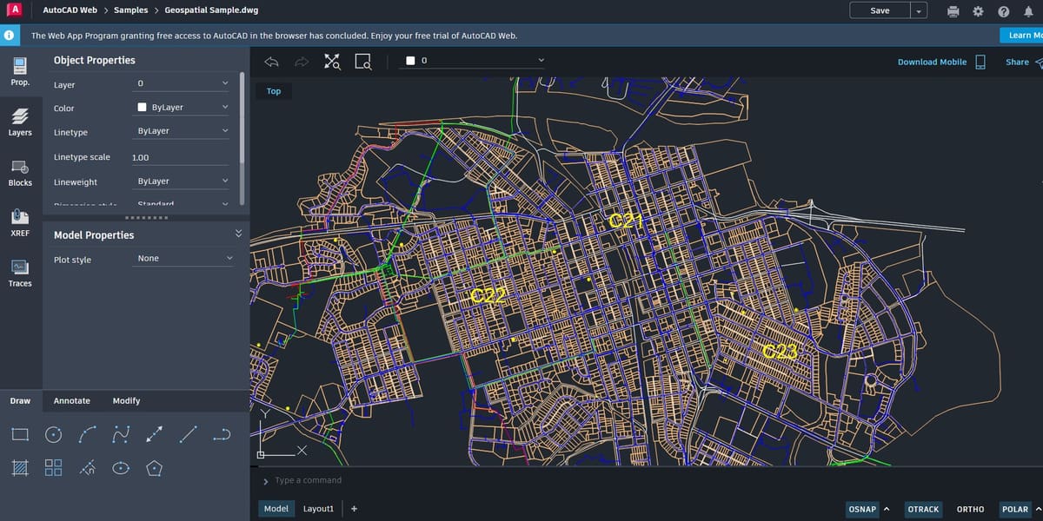Open the Linetype dropdown
The image size is (1043, 521).
(183, 131)
